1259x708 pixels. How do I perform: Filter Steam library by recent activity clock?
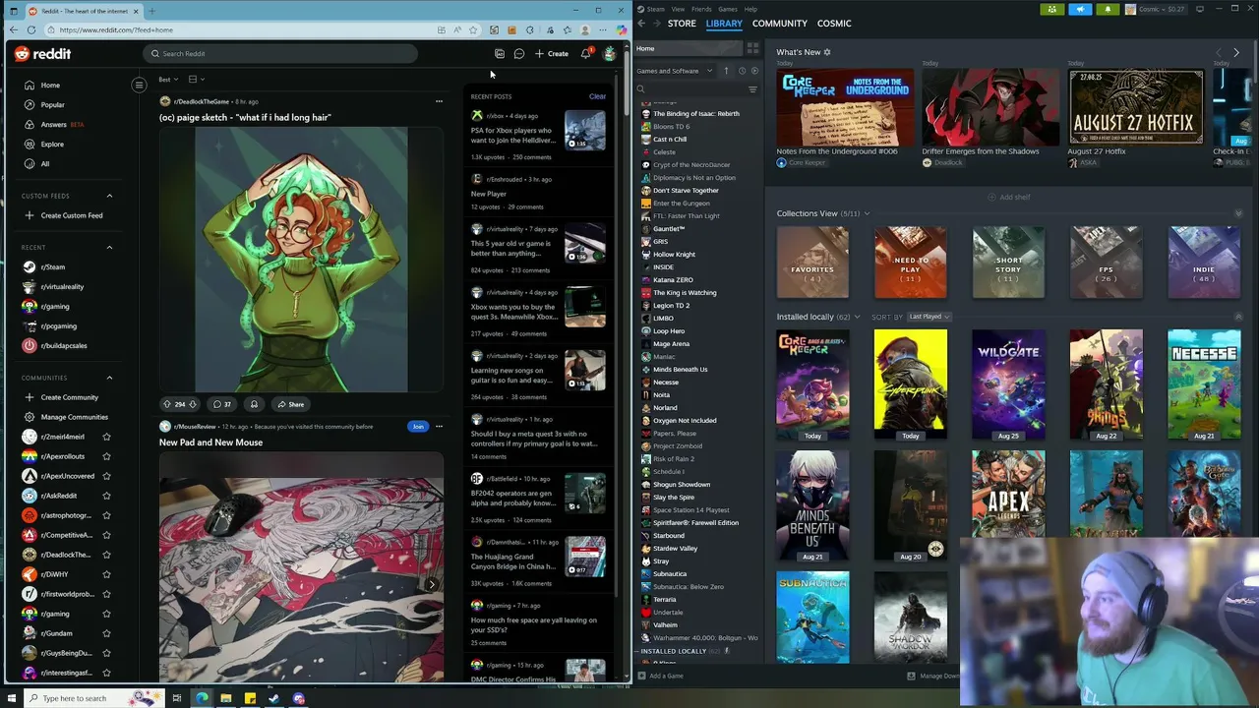[x=742, y=71]
